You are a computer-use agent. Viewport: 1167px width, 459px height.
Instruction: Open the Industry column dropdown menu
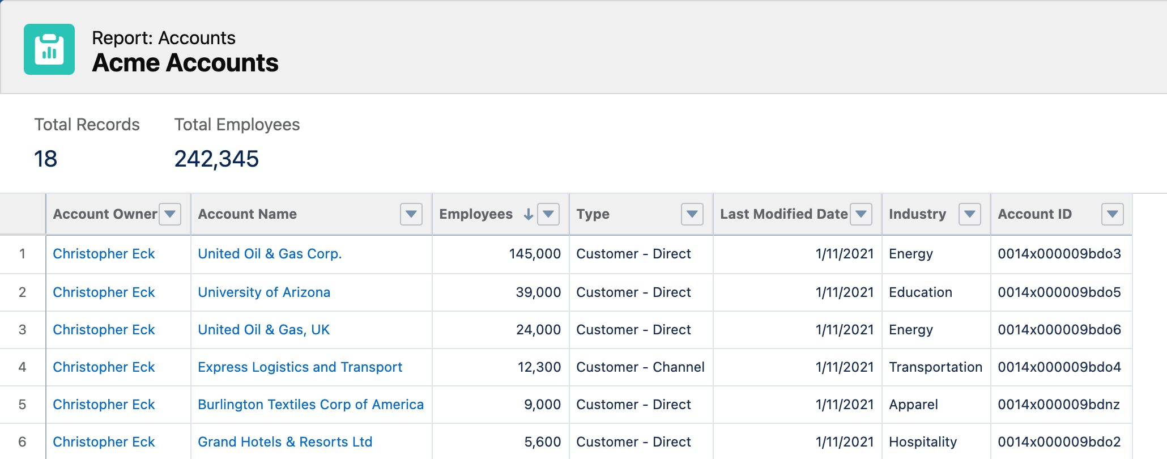(x=970, y=214)
